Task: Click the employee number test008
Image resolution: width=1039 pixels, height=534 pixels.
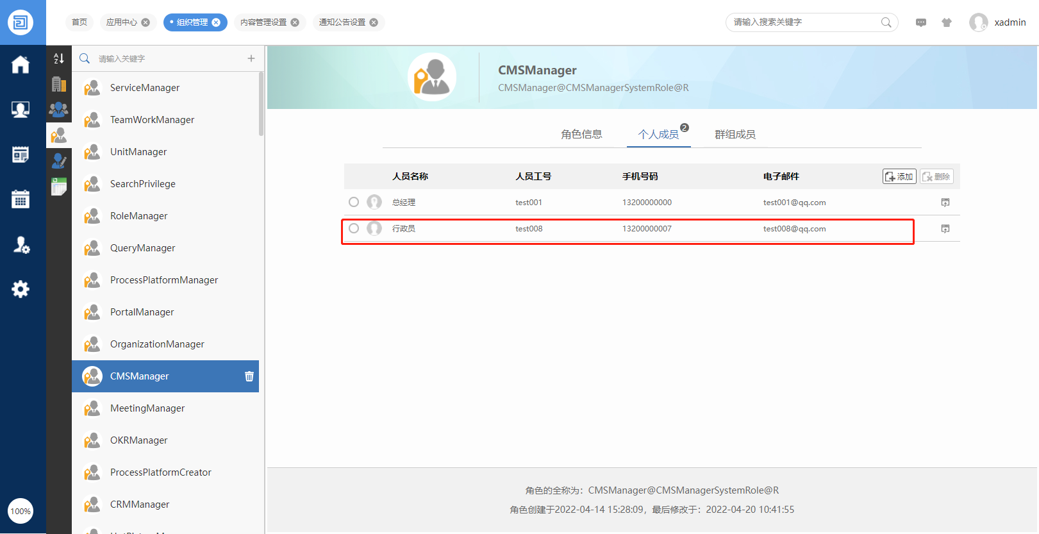Action: 529,229
